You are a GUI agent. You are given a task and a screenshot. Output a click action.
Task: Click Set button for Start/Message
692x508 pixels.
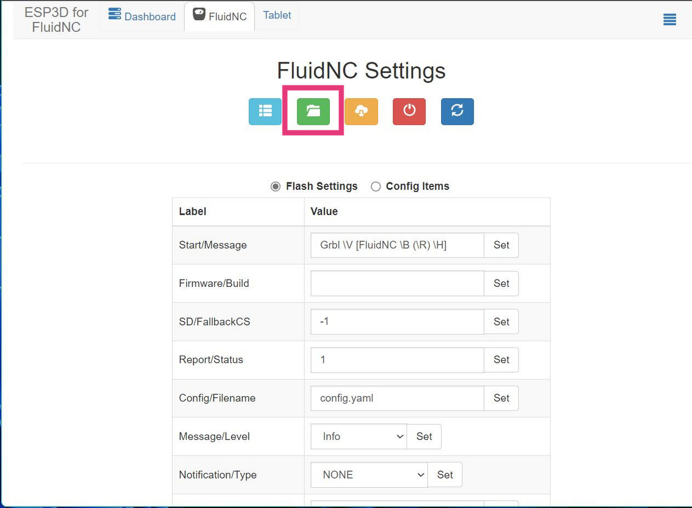(501, 245)
